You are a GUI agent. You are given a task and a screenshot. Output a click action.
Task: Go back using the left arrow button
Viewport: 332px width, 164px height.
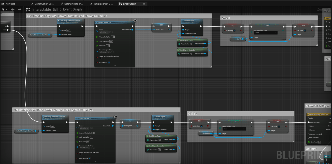[x=13, y=9]
